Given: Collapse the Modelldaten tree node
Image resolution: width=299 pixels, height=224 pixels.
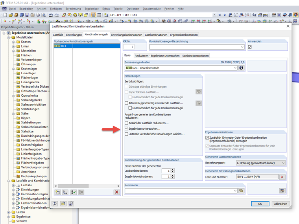Looking at the screenshot, I should point(9,37).
